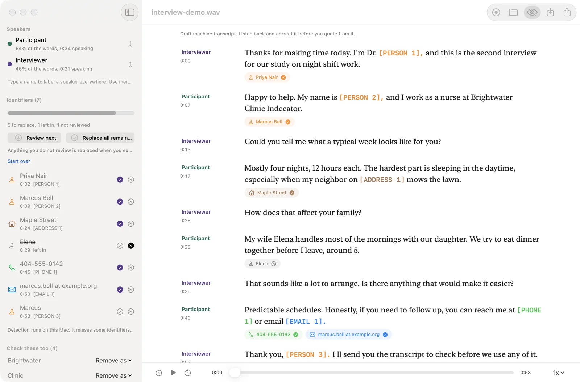Open the 1x playback speed dropdown
Viewport: 580px width, 382px height.
point(558,373)
